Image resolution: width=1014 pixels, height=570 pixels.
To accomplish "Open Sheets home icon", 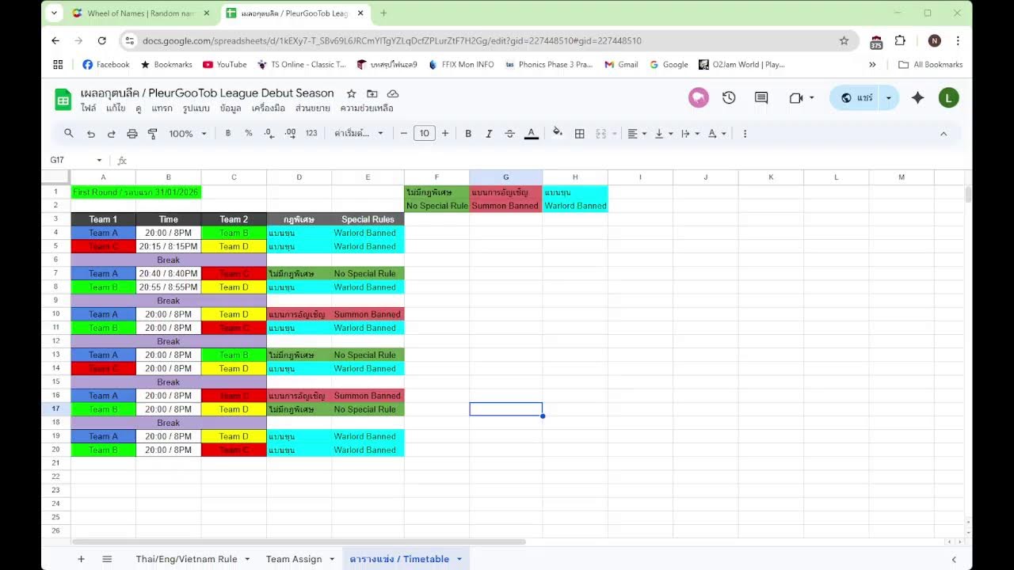I will click(x=63, y=99).
